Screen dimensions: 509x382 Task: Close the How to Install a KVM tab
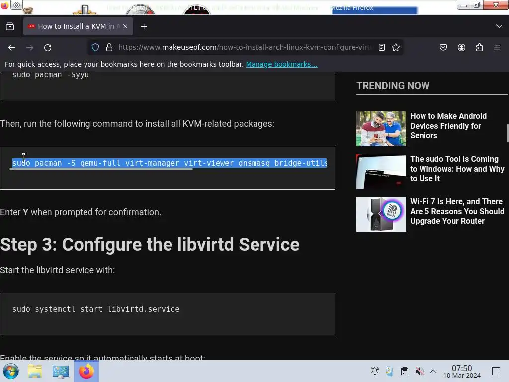[x=125, y=27]
